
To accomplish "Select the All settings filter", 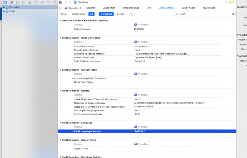I will [x=91, y=14].
